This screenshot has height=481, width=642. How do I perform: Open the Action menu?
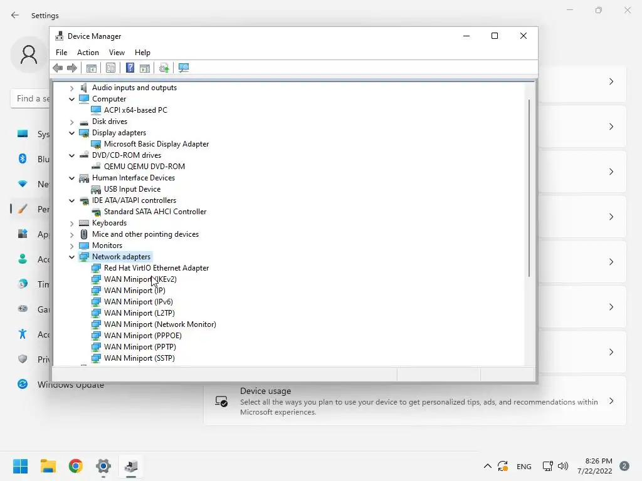point(88,53)
